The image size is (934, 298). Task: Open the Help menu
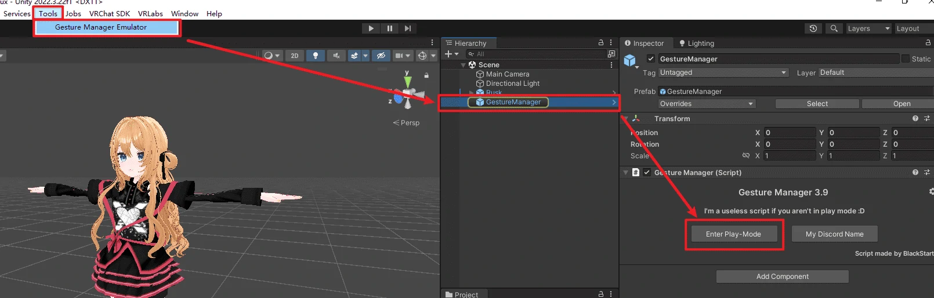click(214, 13)
